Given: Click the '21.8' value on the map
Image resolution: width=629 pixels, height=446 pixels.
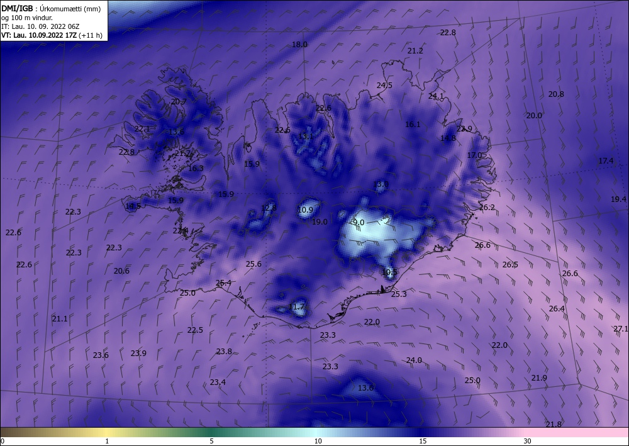Looking at the screenshot, I should (554, 425).
